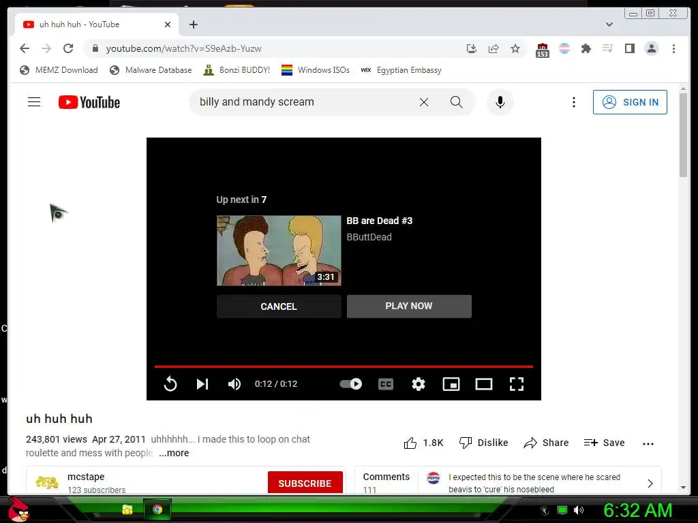Start voice search with microphone

click(500, 102)
